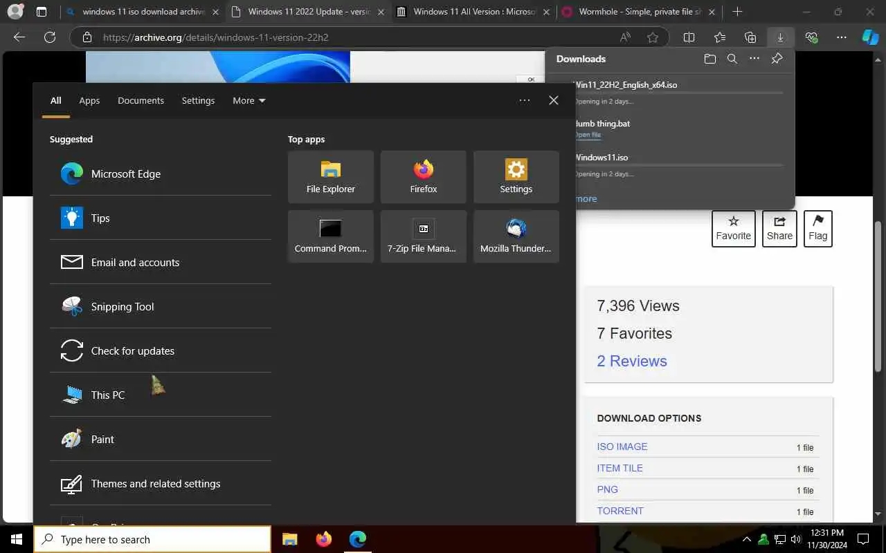Open search panel options ellipsis
The image size is (886, 553).
pyautogui.click(x=525, y=101)
